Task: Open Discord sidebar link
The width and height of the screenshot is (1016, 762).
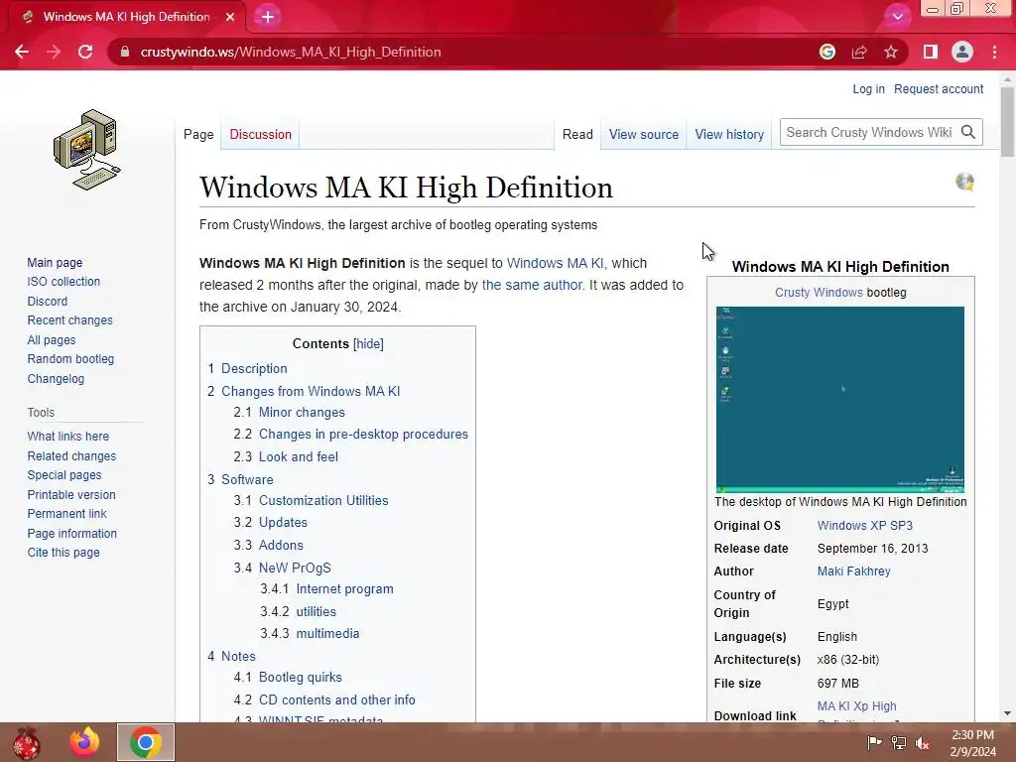Action: [x=47, y=302]
